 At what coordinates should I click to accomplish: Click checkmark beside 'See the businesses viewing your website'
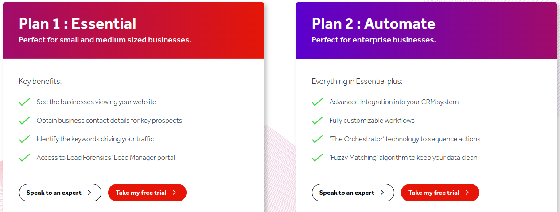pos(24,102)
